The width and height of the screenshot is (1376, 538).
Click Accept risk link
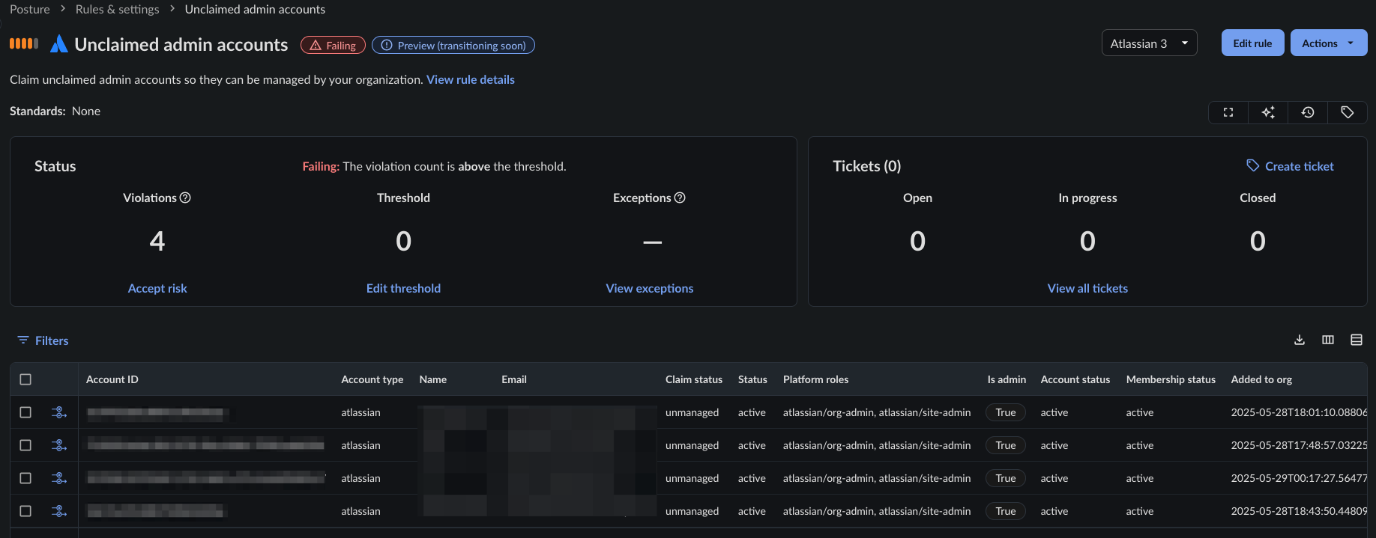click(157, 288)
